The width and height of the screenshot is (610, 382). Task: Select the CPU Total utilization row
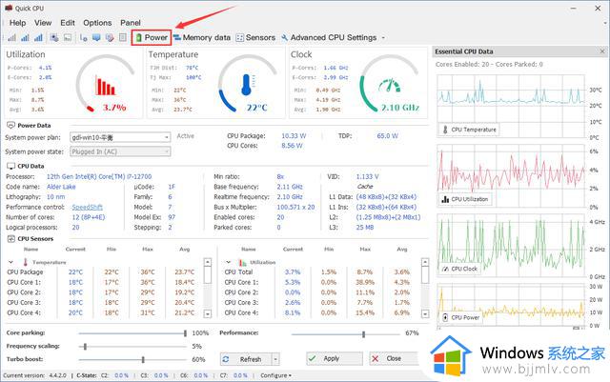pos(322,271)
